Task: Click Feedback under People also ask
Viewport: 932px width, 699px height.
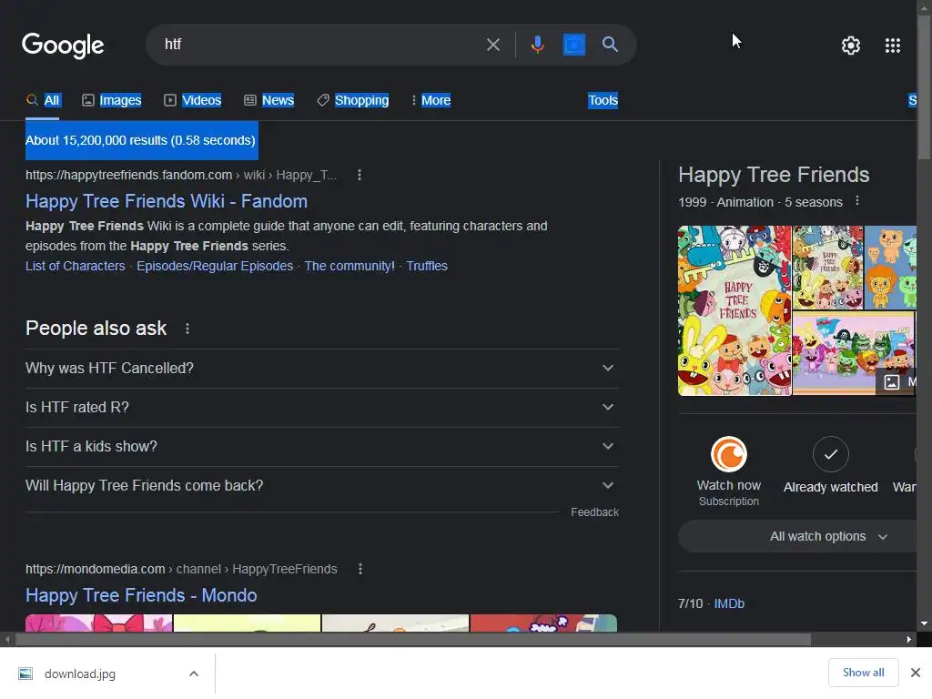Action: coord(594,512)
